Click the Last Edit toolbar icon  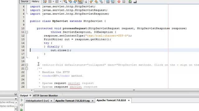point(45,2)
